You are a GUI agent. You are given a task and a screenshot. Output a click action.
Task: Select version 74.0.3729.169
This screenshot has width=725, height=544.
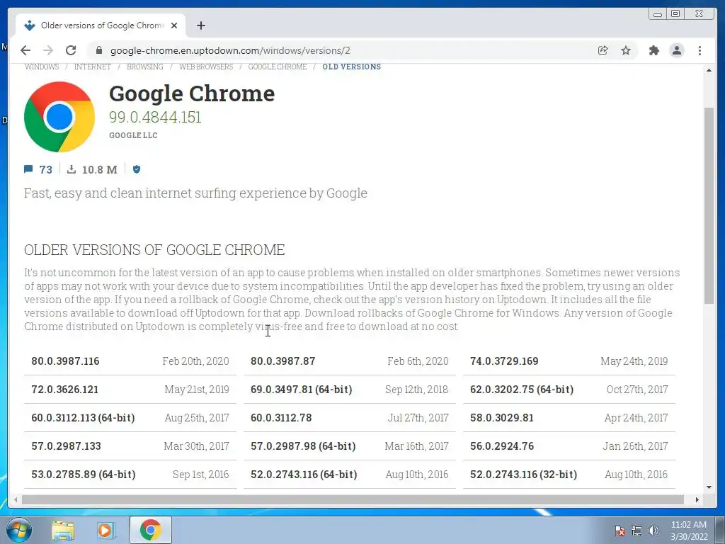504,361
